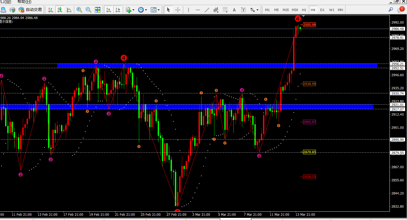Click the 13 Mar 21:00 date label
The image size is (407, 220).
click(x=305, y=215)
